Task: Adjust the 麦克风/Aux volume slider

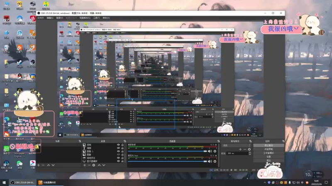Action: (167, 161)
